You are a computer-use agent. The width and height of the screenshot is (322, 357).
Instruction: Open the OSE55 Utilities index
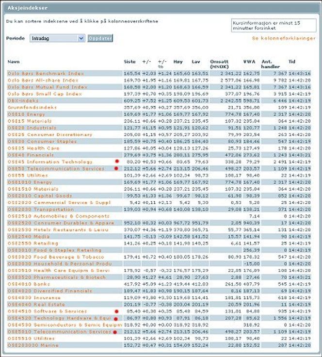pos(28,176)
